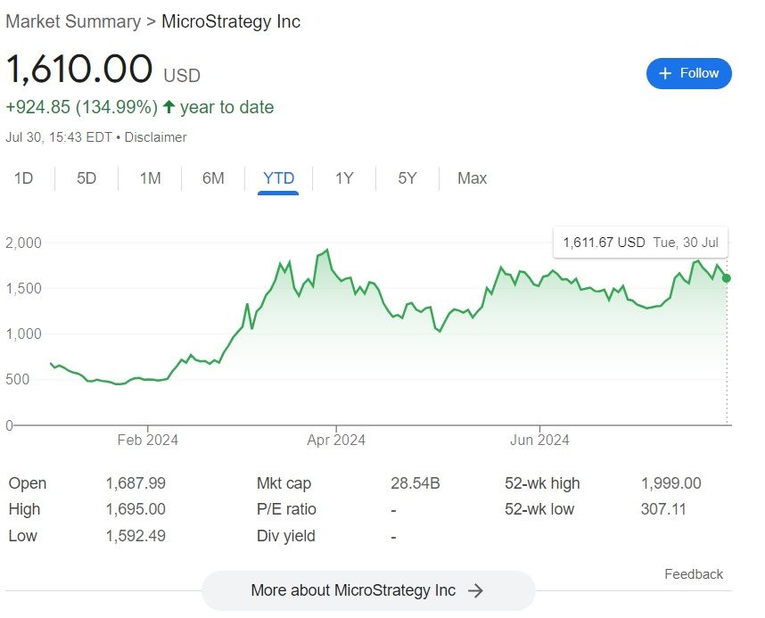This screenshot has width=765, height=618.
Task: Click the Feb 2024 axis label
Action: click(148, 440)
